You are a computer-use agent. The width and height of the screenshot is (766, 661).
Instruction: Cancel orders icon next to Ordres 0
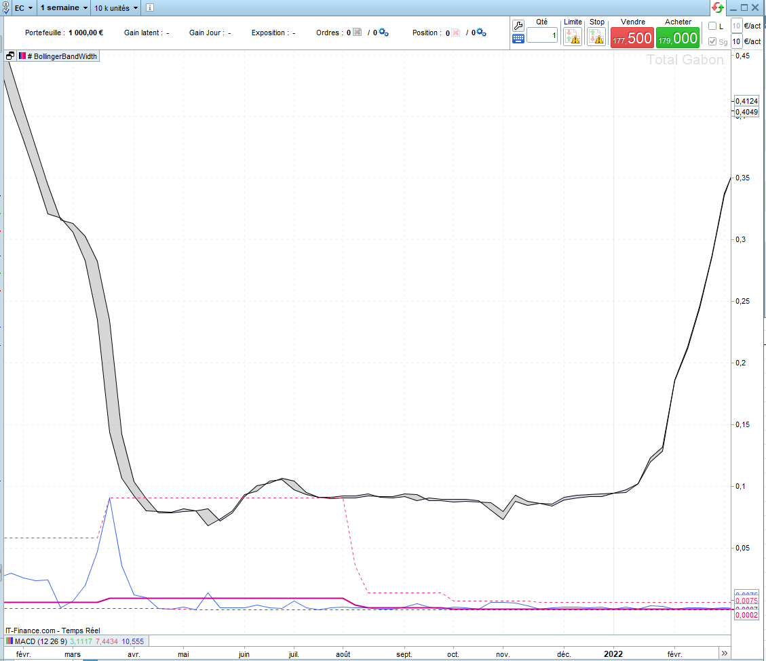coord(358,33)
